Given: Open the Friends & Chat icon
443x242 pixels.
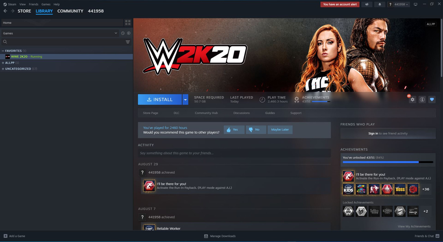Looking at the screenshot, I should pyautogui.click(x=437, y=236).
